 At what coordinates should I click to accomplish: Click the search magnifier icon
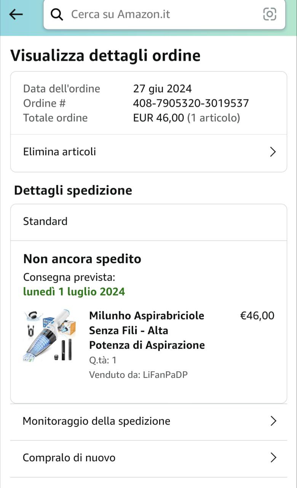point(57,14)
